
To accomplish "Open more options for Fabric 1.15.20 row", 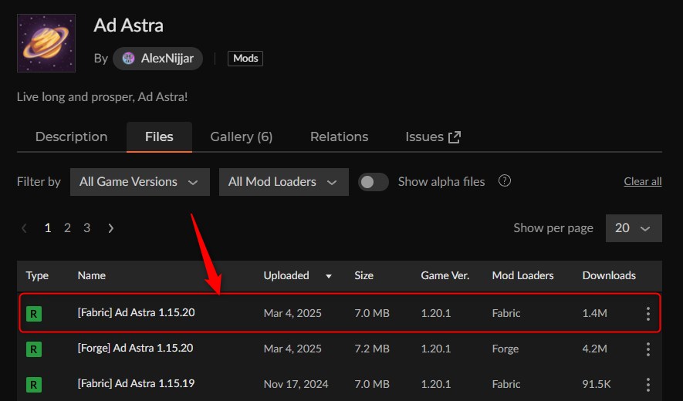I will coord(648,314).
